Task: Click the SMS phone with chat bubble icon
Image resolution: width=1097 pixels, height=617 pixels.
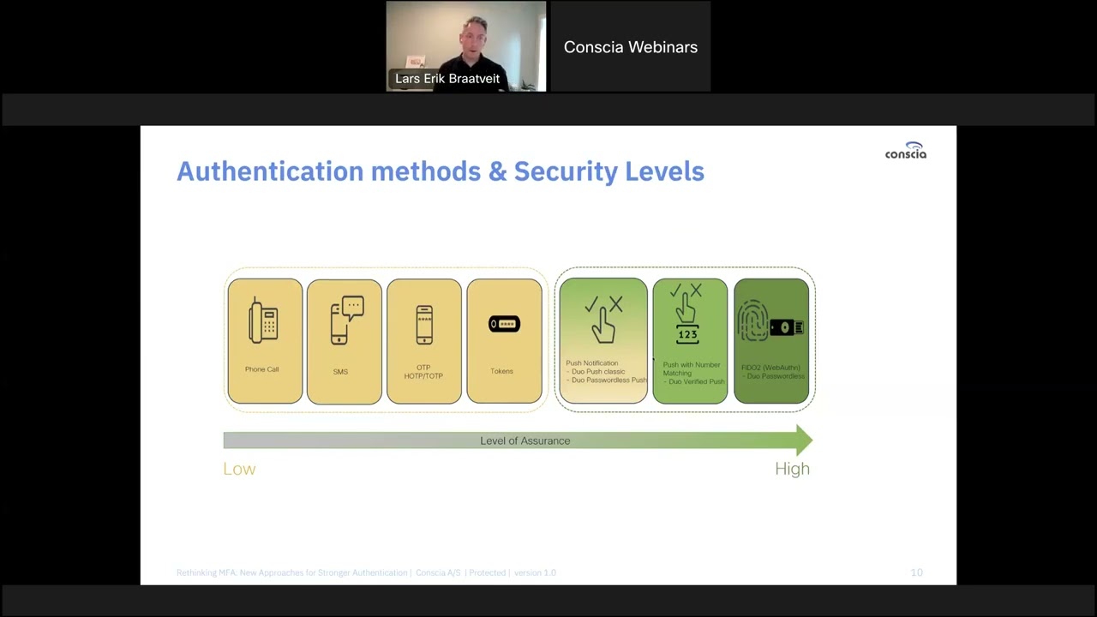Action: tap(347, 320)
